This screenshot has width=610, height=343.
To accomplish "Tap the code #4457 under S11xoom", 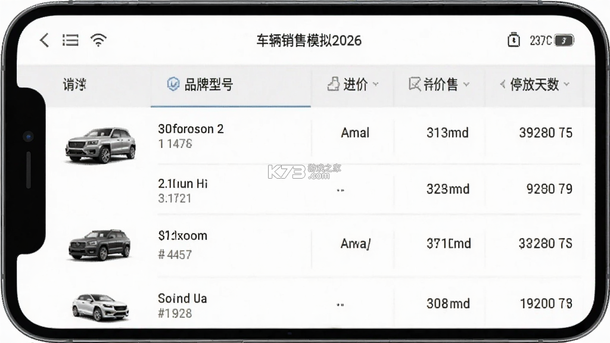I will [175, 255].
